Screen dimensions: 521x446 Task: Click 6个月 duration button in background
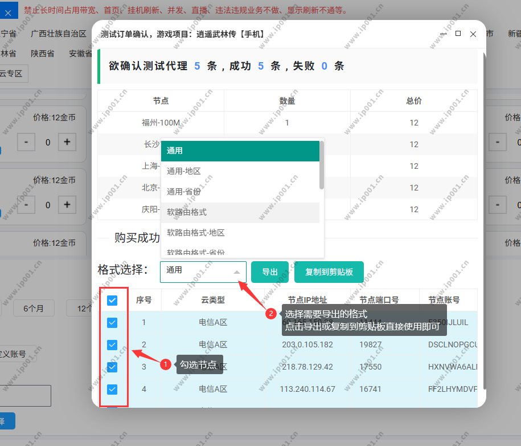[x=34, y=309]
